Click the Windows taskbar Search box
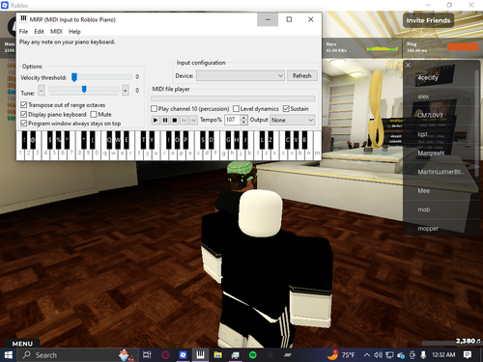Image resolution: width=483 pixels, height=362 pixels. click(77, 355)
